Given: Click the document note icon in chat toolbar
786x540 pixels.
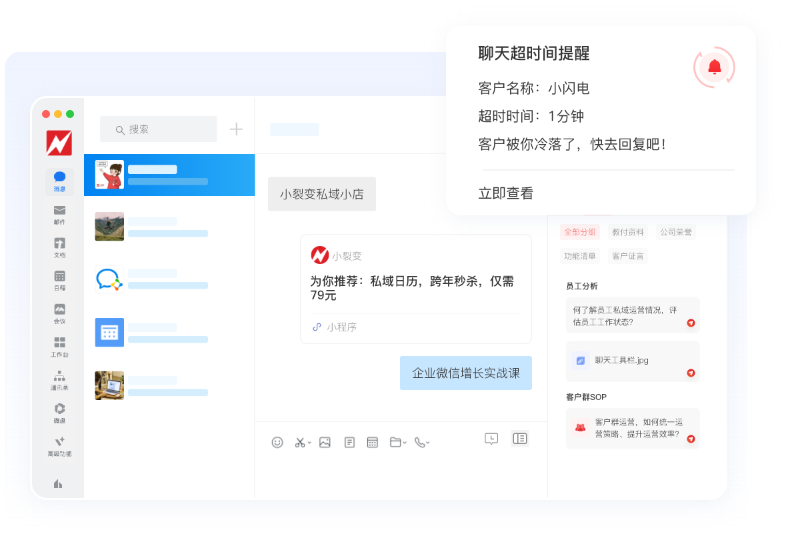Looking at the screenshot, I should tap(349, 442).
